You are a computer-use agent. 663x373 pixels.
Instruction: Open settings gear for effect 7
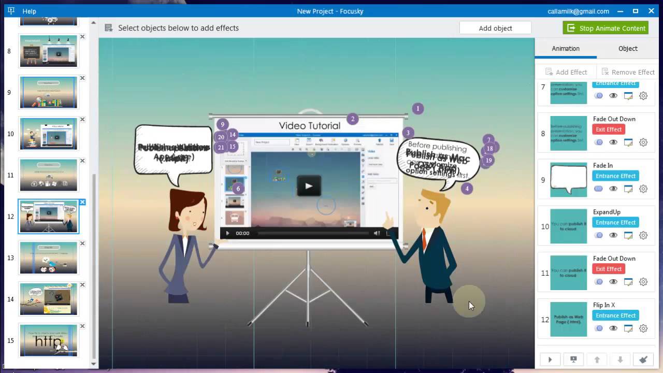tap(643, 96)
